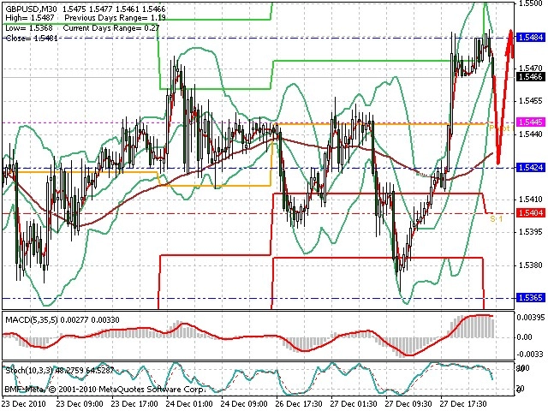Click the 1.5484 blue price label
This screenshot has width=548, height=411.
[531, 38]
